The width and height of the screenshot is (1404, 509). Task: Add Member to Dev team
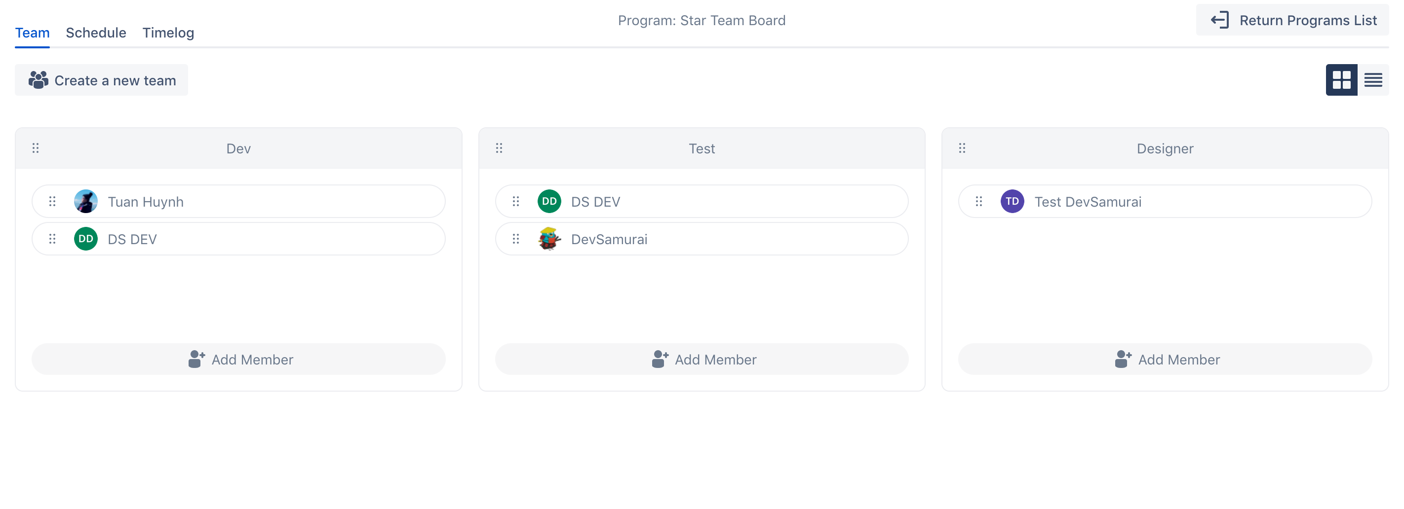tap(239, 359)
